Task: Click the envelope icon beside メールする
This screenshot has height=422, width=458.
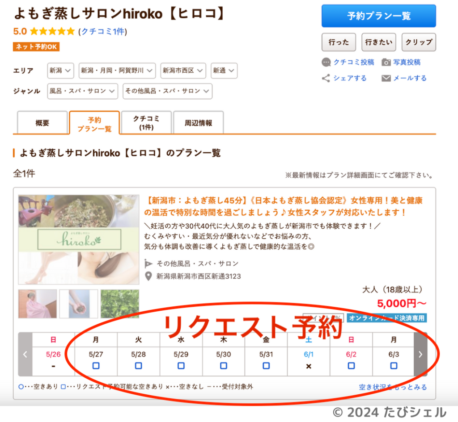Action: pos(387,78)
